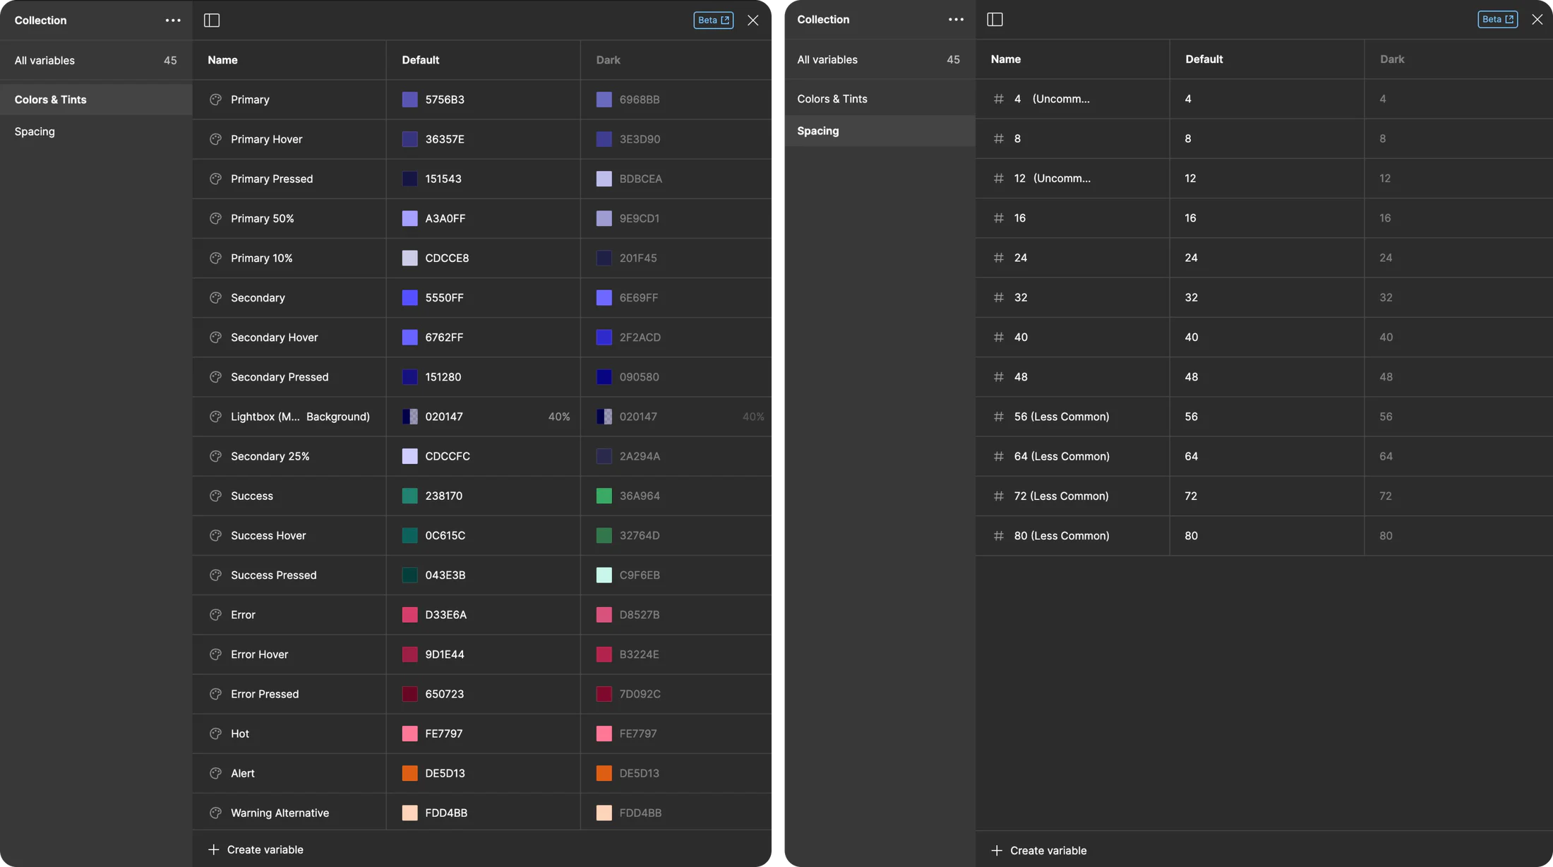Select the Secondary 25% variable name
This screenshot has height=867, width=1553.
[270, 456]
